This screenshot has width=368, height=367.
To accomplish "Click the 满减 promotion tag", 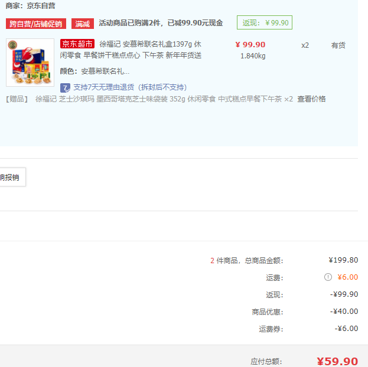I will point(83,23).
